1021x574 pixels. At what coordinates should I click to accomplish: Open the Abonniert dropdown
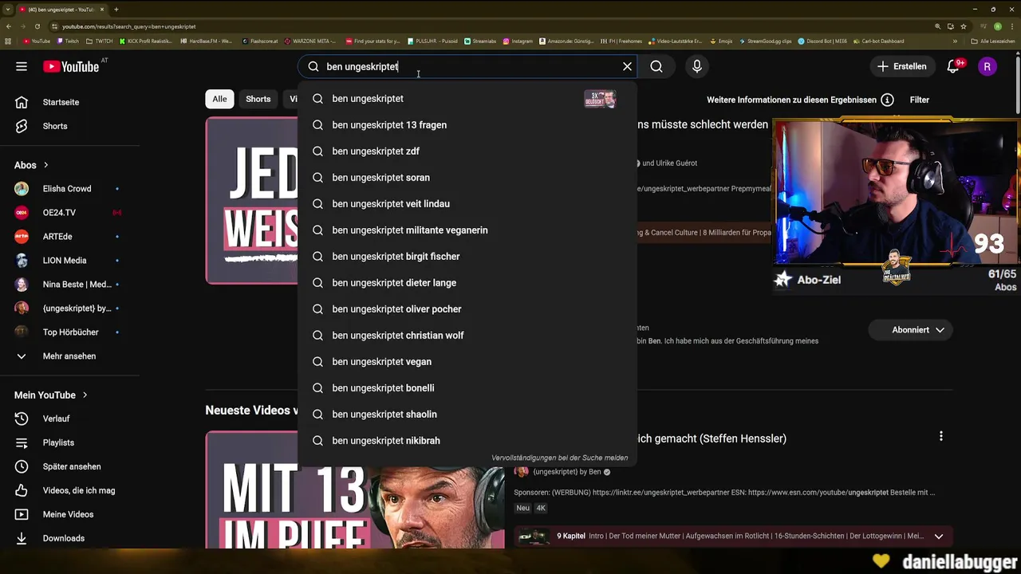[x=911, y=329]
